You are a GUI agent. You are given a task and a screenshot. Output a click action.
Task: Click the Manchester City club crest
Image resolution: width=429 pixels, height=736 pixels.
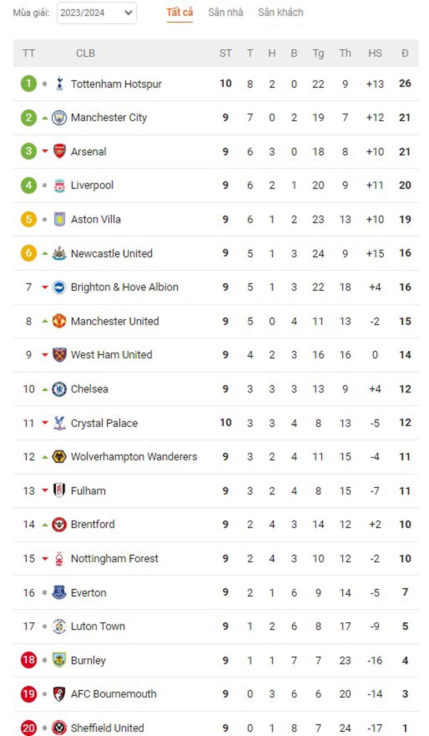tap(59, 118)
